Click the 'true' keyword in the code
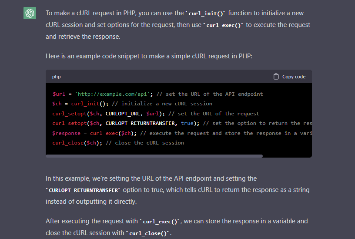355x239 pixels. tap(187, 123)
